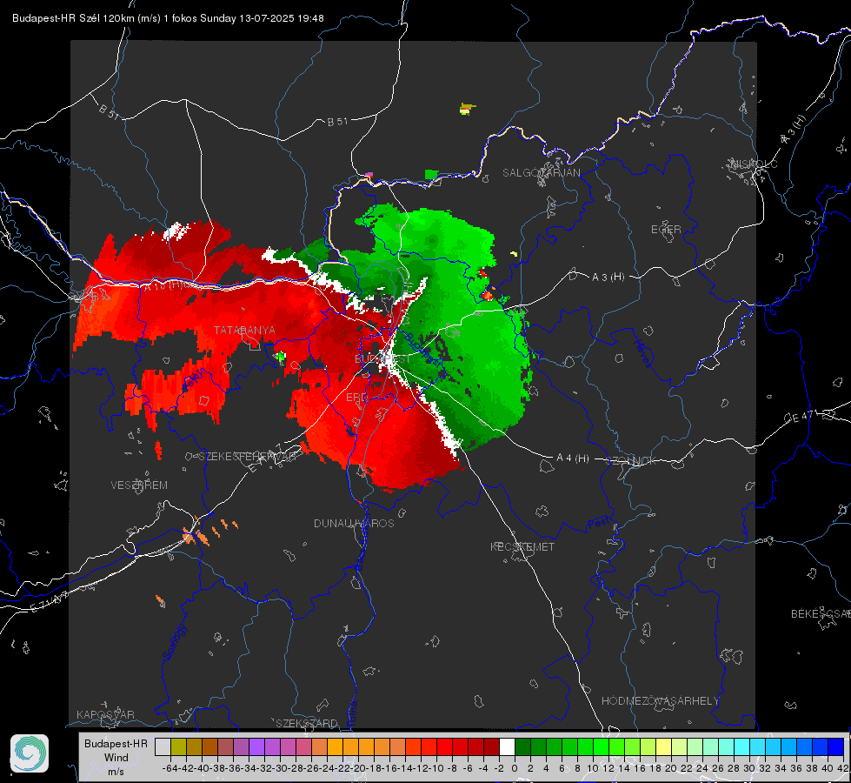Screen dimensions: 851x783
Task: Pick the cyan swatch between 28 and 30
Action: (x=742, y=746)
